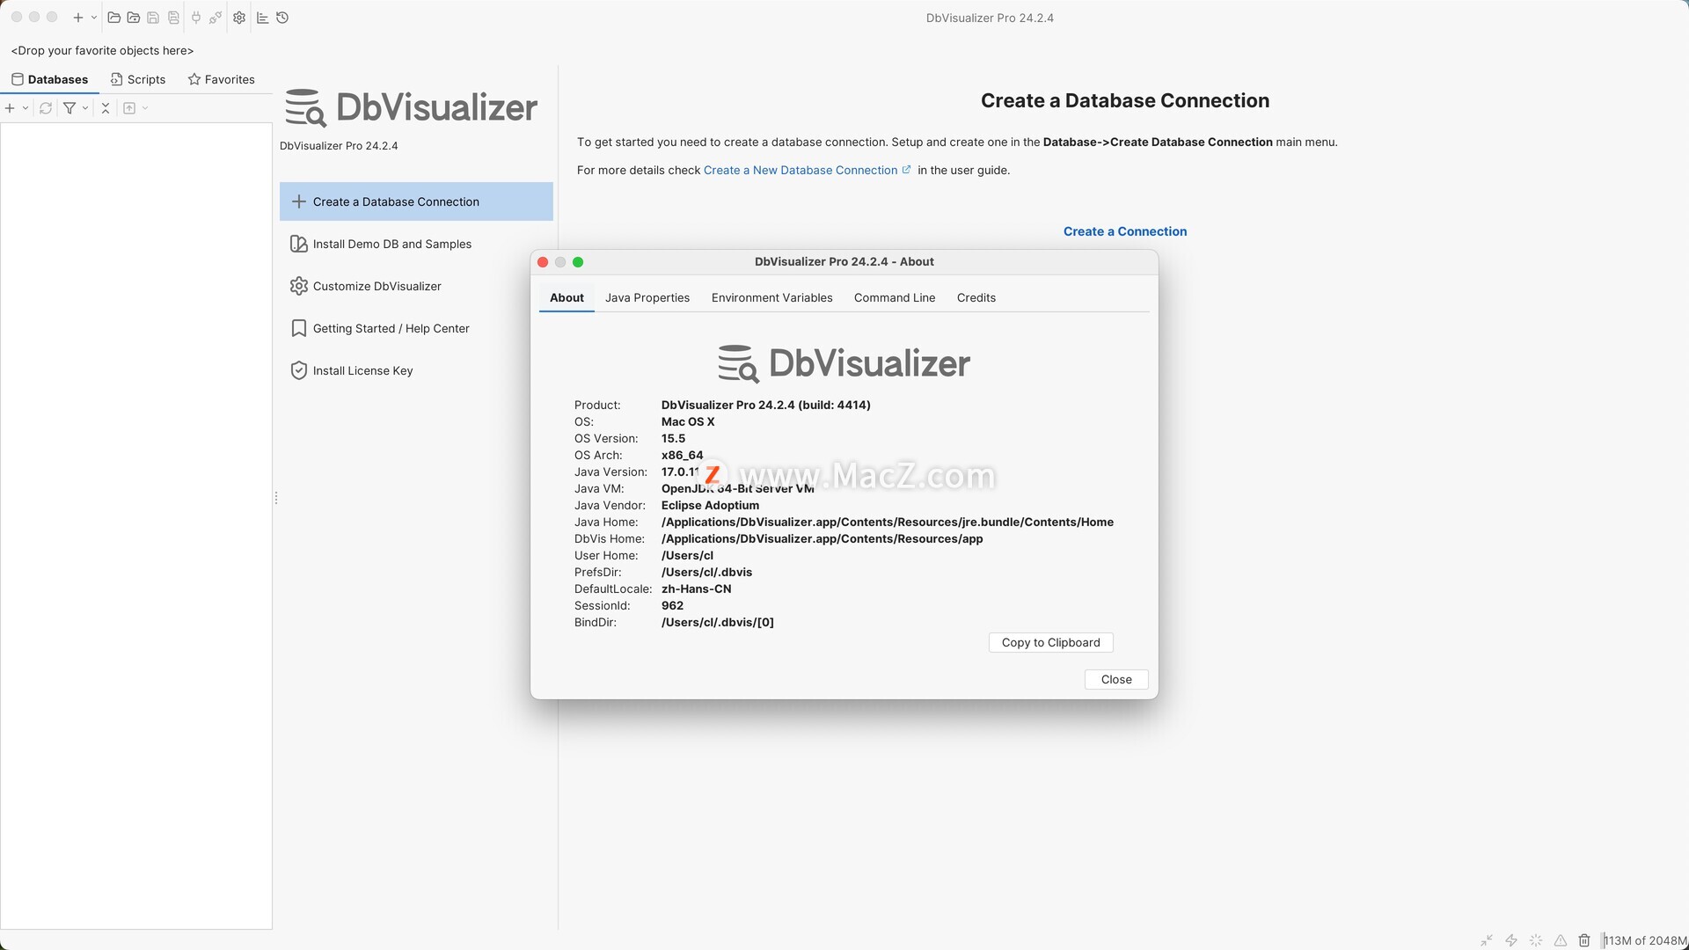Screen dimensions: 1689x950
Task: Select Create a Database Connection in start list
Action: (416, 201)
